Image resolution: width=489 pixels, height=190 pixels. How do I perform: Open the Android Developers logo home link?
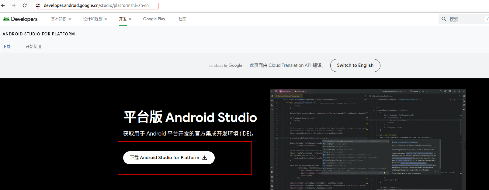pyautogui.click(x=20, y=19)
